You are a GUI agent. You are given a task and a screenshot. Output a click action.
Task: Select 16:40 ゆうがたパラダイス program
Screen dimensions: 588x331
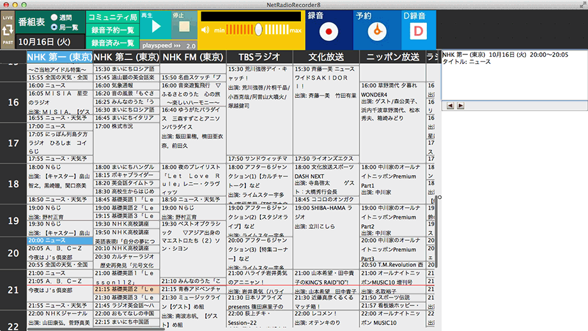[193, 135]
